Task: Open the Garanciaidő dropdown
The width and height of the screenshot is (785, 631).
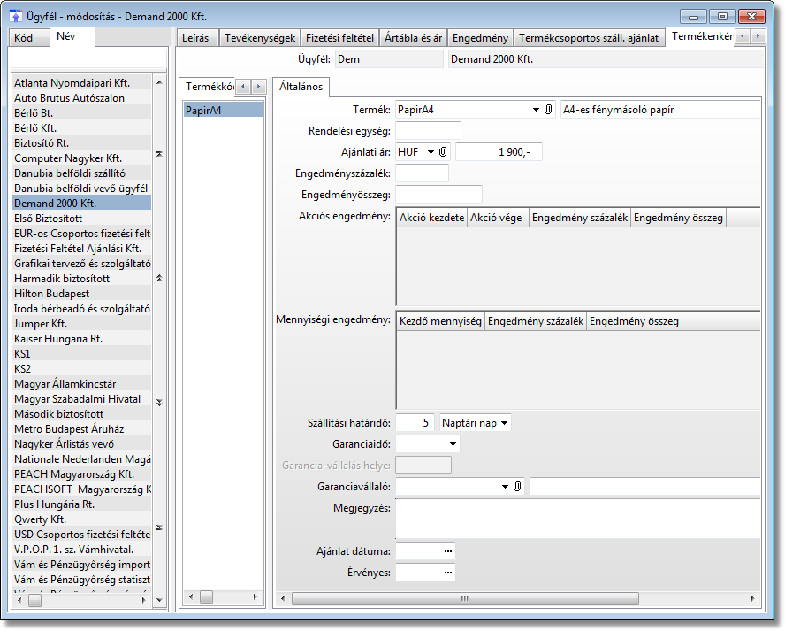Action: tap(453, 444)
